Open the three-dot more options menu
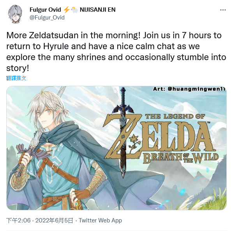 223,10
